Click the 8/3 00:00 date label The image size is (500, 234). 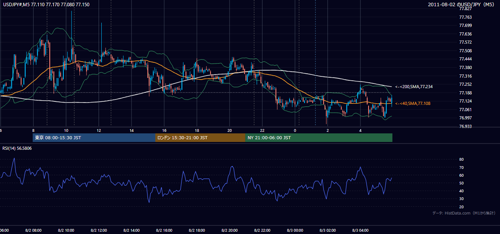pos(295,230)
